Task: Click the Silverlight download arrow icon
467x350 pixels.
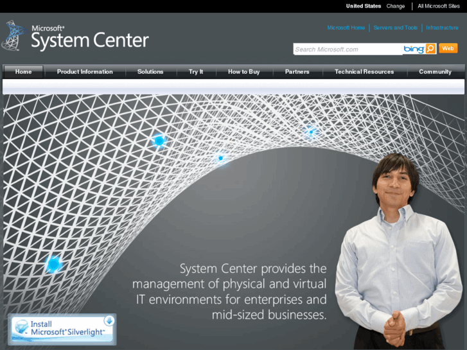Action: [x=109, y=321]
